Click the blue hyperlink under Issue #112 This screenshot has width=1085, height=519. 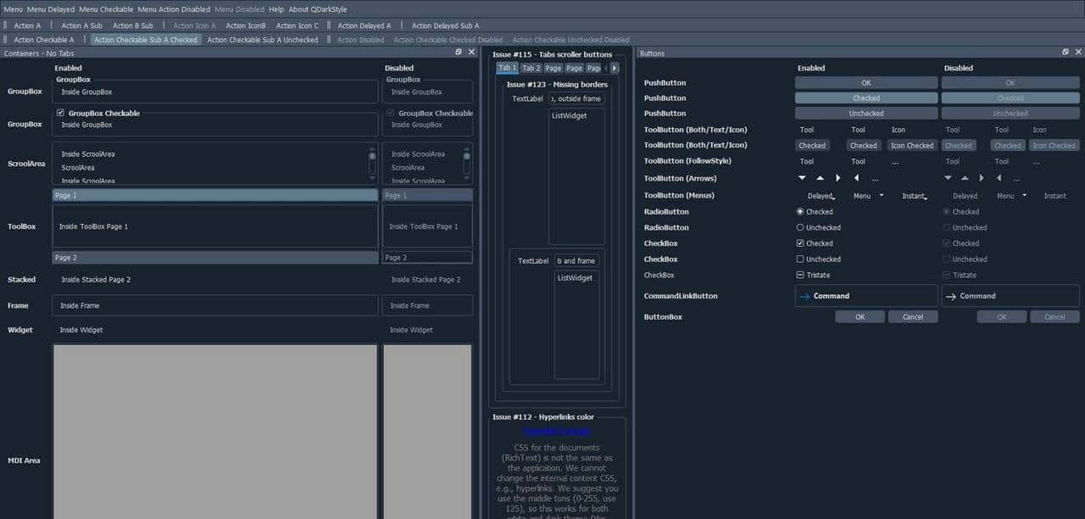coord(557,431)
